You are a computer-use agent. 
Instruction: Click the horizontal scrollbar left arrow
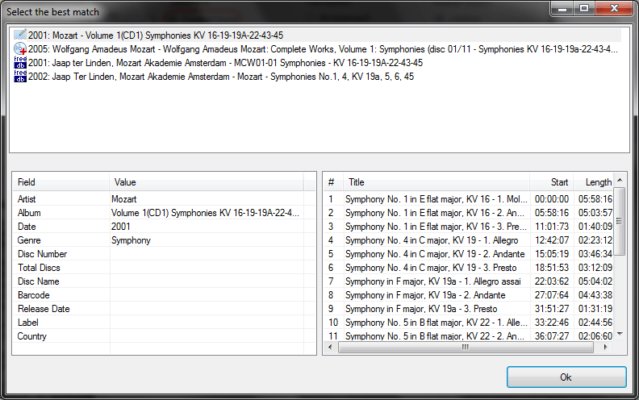330,347
